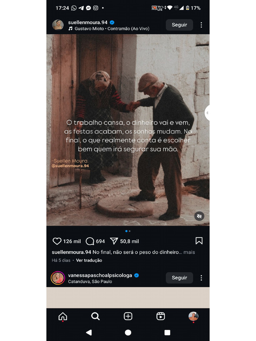Open comments via the speech bubble icon
Screen dimensions: 256x341
(x=90, y=241)
